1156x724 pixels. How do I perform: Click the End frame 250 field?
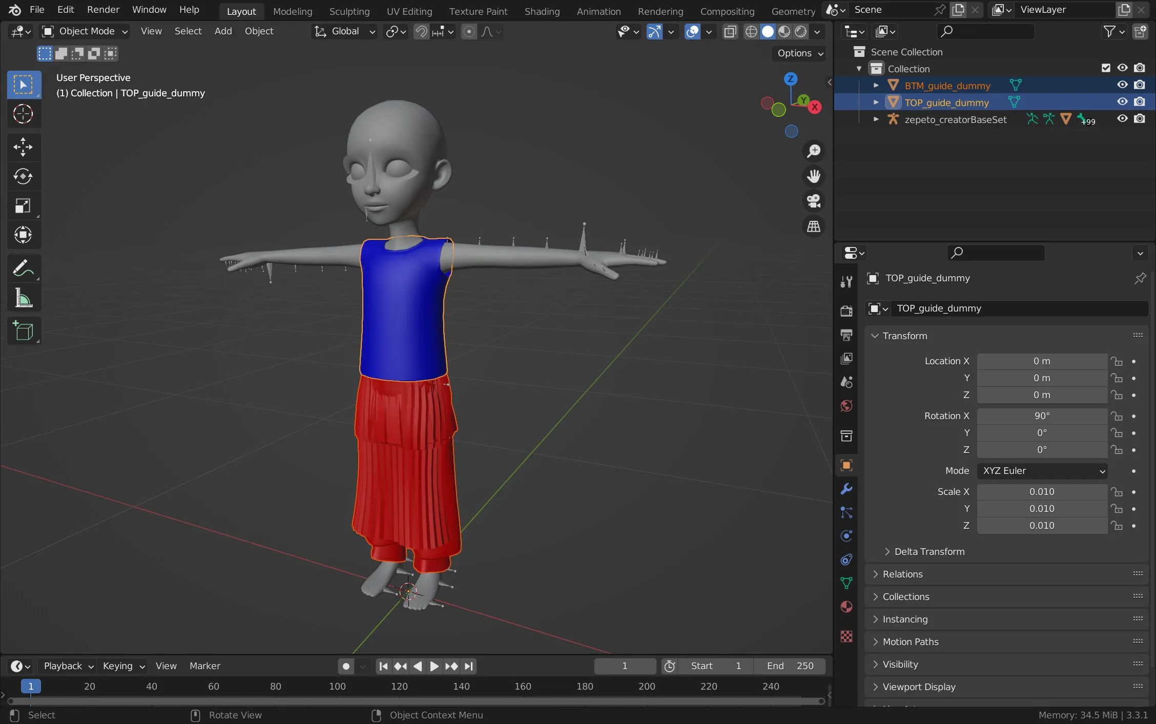pos(790,666)
